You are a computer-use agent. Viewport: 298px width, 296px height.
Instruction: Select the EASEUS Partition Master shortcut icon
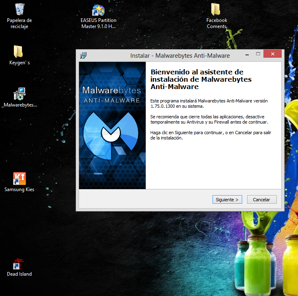pyautogui.click(x=98, y=10)
